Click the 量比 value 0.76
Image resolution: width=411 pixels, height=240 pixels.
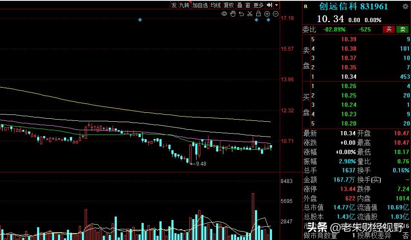[403, 161]
